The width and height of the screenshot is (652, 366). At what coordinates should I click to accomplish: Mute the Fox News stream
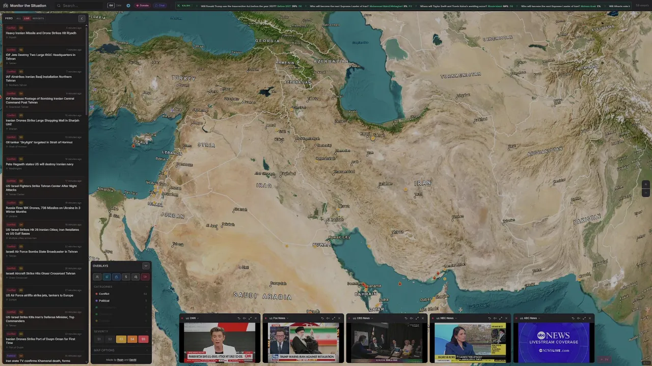pyautogui.click(x=328, y=318)
